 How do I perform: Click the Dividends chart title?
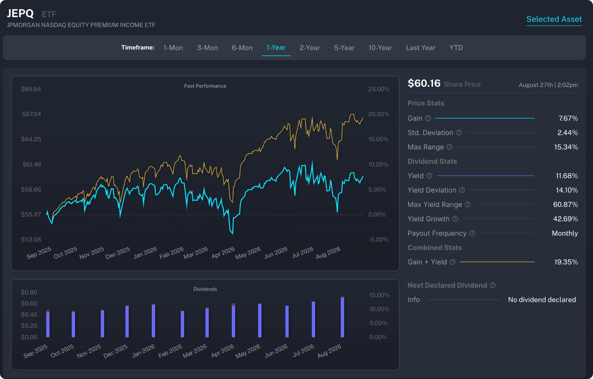[205, 289]
